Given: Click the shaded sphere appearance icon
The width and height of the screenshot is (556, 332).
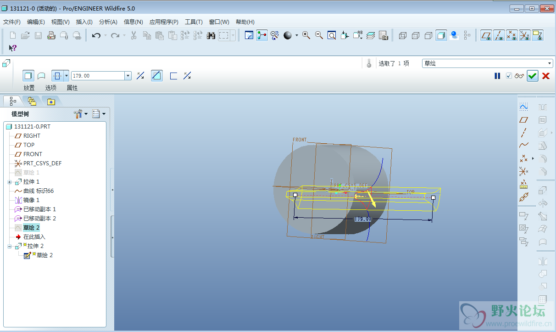Looking at the screenshot, I should coord(288,35).
